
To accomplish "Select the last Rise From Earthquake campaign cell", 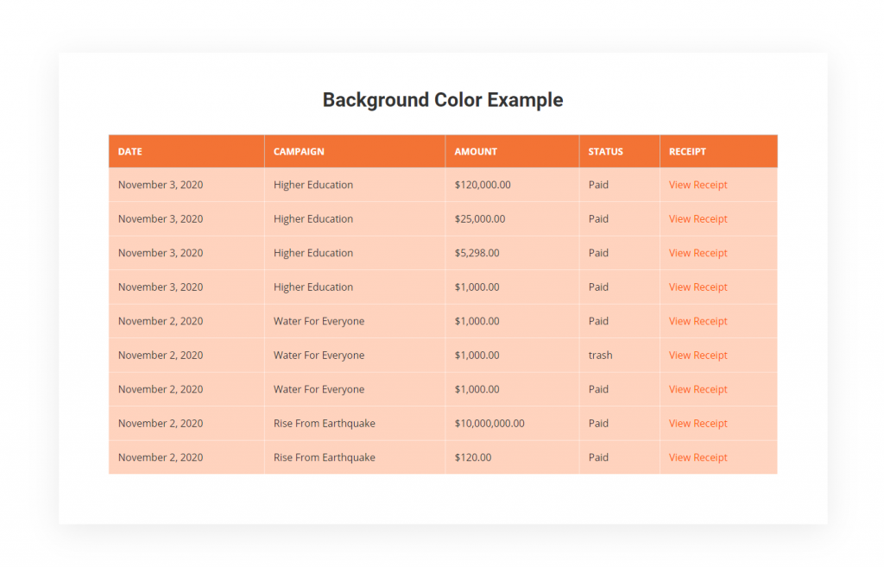I will (324, 457).
